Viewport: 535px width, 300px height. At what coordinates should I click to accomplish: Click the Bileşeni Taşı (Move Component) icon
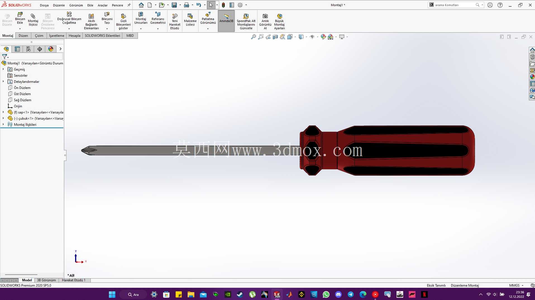click(x=107, y=14)
